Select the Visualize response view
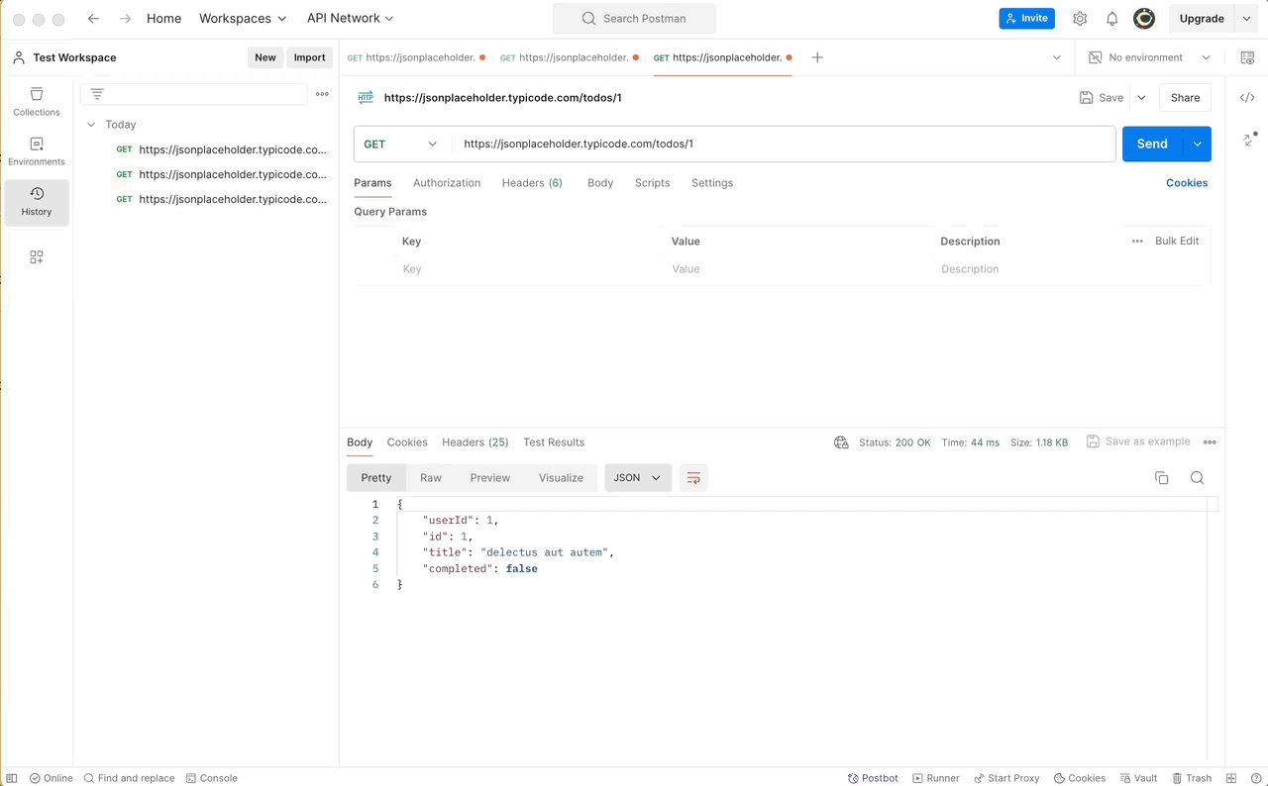The image size is (1268, 786). tap(561, 478)
